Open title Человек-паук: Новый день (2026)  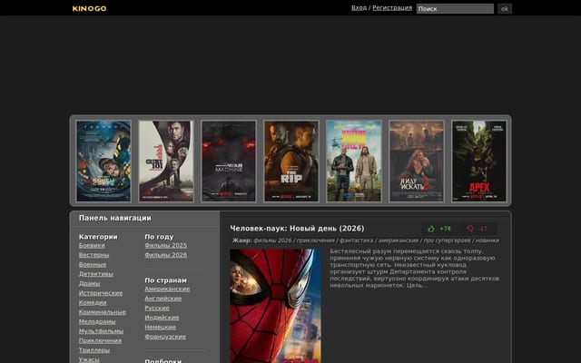(x=297, y=229)
